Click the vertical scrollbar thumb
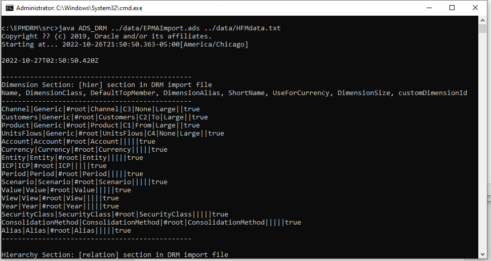 click(x=483, y=29)
